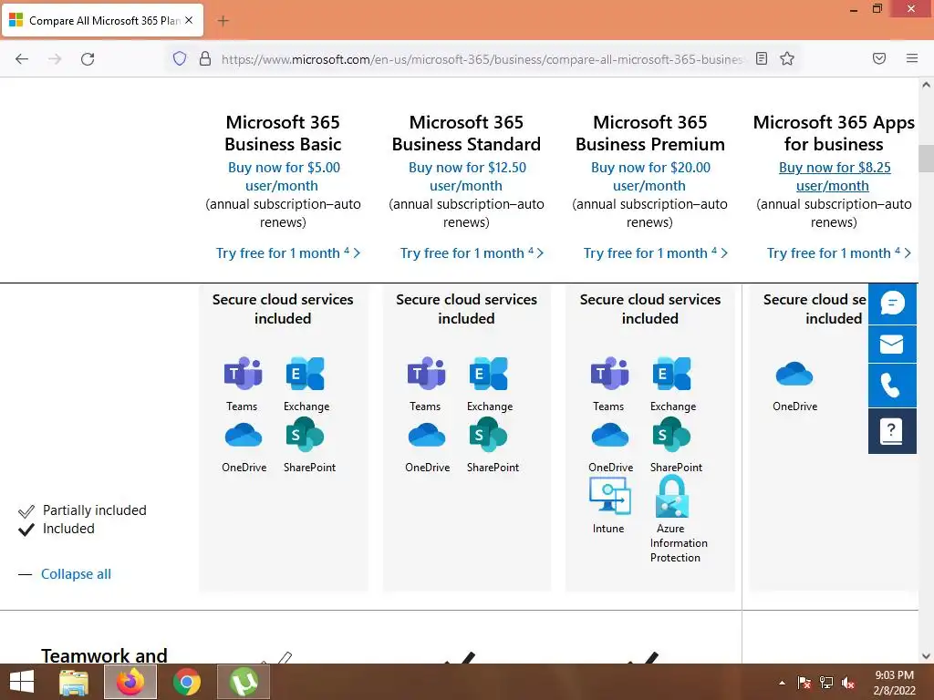Buy Business Standard for $12.50 user/month
This screenshot has height=700, width=934.
click(467, 176)
